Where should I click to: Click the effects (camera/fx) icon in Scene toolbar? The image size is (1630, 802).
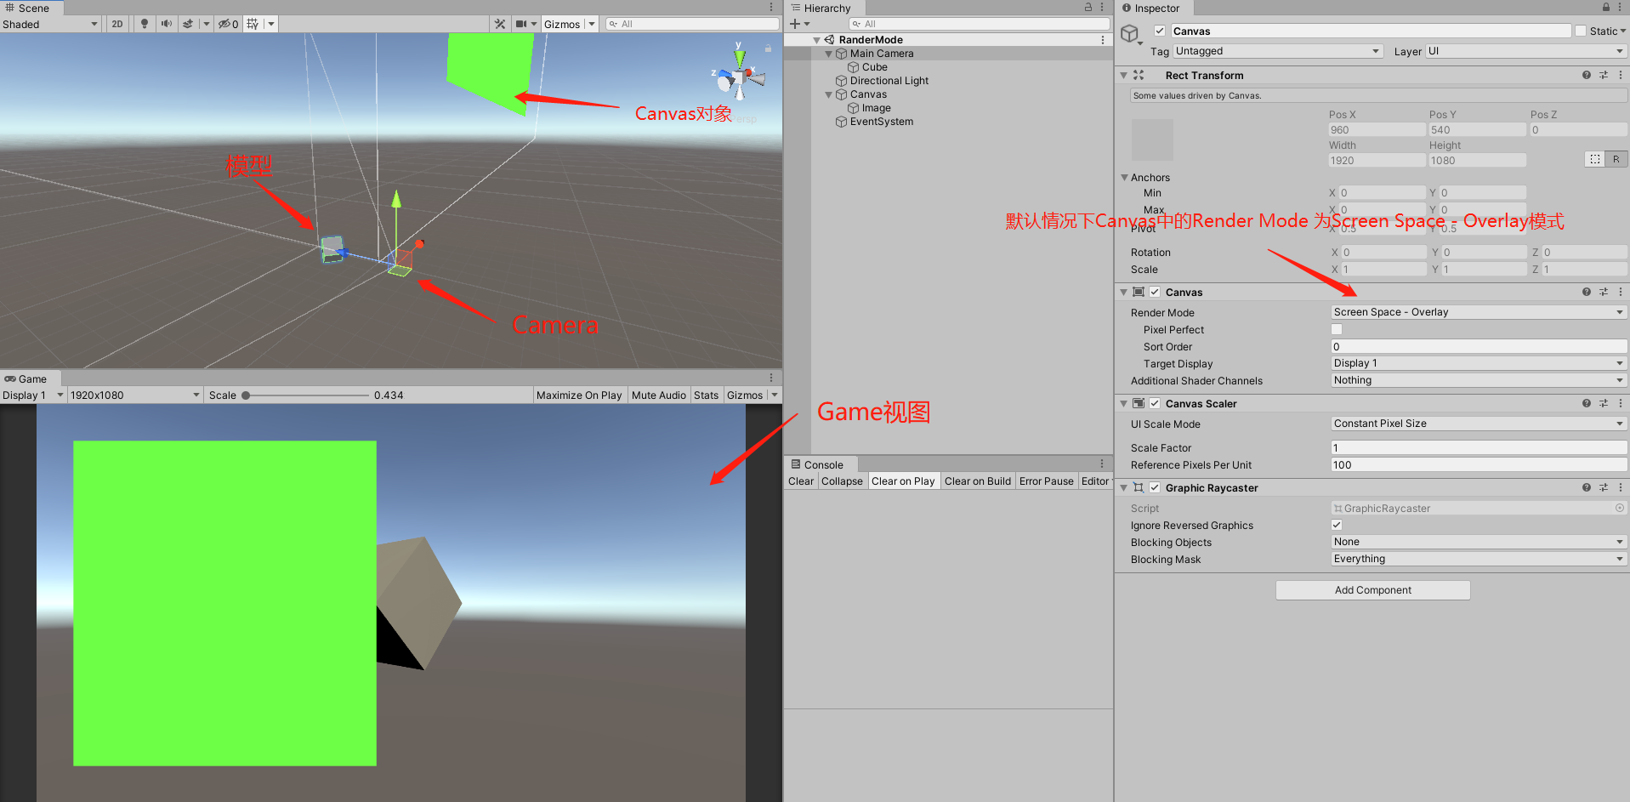coord(189,24)
